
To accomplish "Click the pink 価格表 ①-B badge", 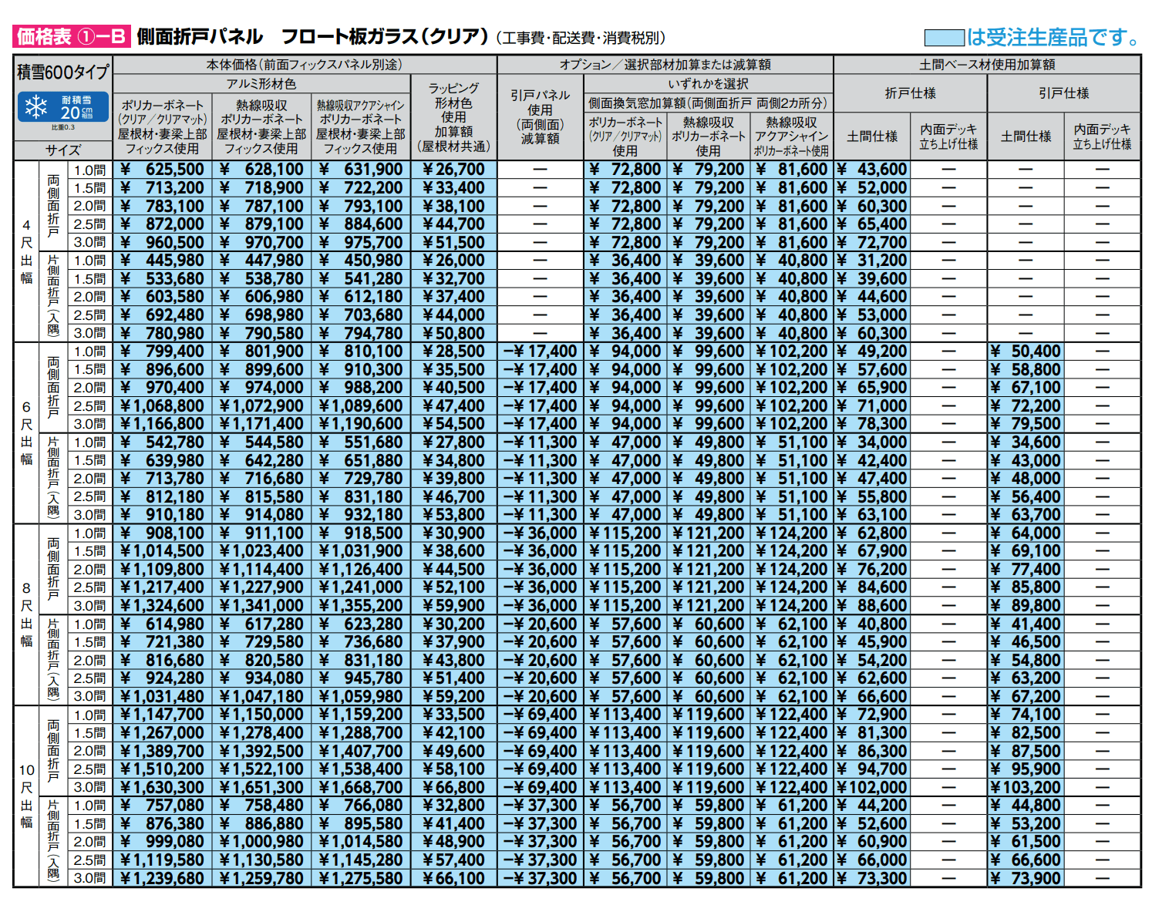I will point(71,36).
